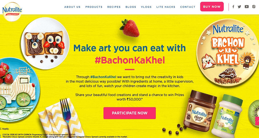Image resolution: width=259 pixels, height=138 pixels.
Task: Click the Bachon Ka Khel plate badge
Action: (x=227, y=52)
